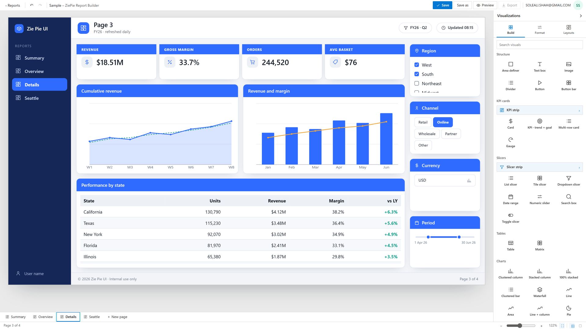Image resolution: width=586 pixels, height=329 pixels.
Task: Add a Clustered column chart
Action: click(x=510, y=274)
